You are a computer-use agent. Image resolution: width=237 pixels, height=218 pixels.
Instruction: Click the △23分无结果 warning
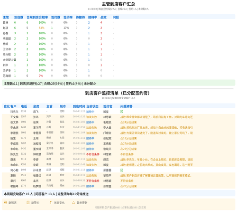pos(128,149)
